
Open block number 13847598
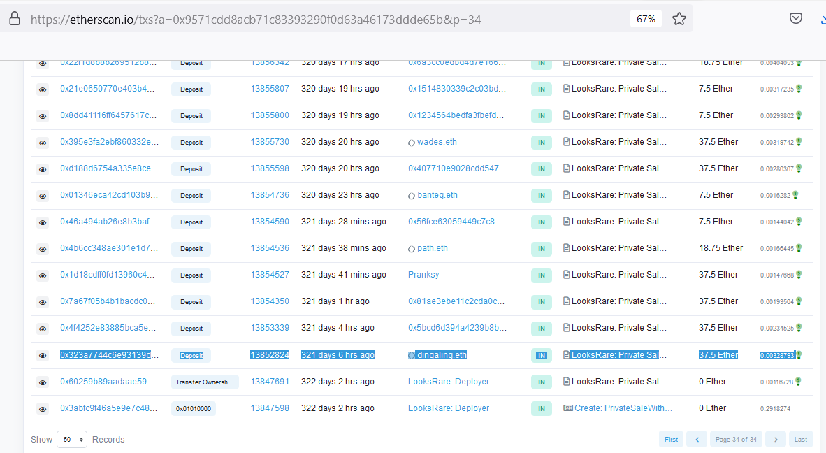pos(270,408)
